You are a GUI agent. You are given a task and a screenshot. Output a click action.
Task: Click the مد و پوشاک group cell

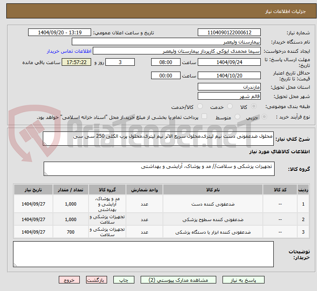click(x=107, y=204)
